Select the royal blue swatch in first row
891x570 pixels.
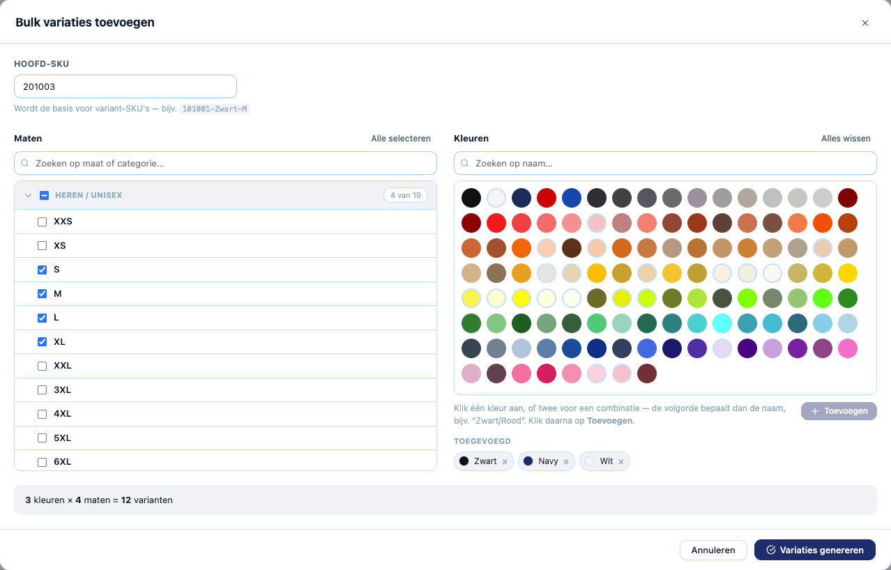click(x=572, y=198)
